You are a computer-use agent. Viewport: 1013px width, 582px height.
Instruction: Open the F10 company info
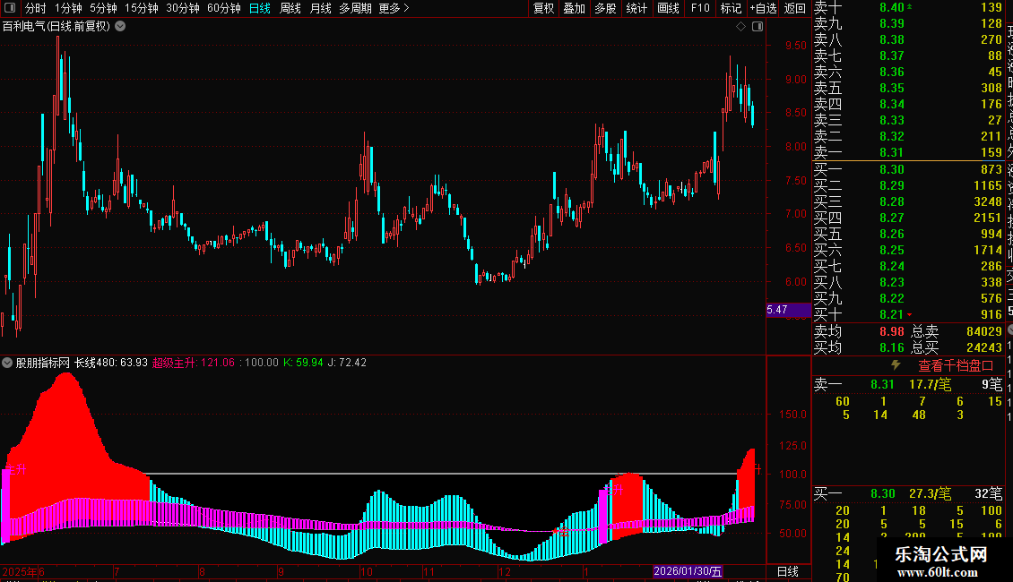click(699, 8)
